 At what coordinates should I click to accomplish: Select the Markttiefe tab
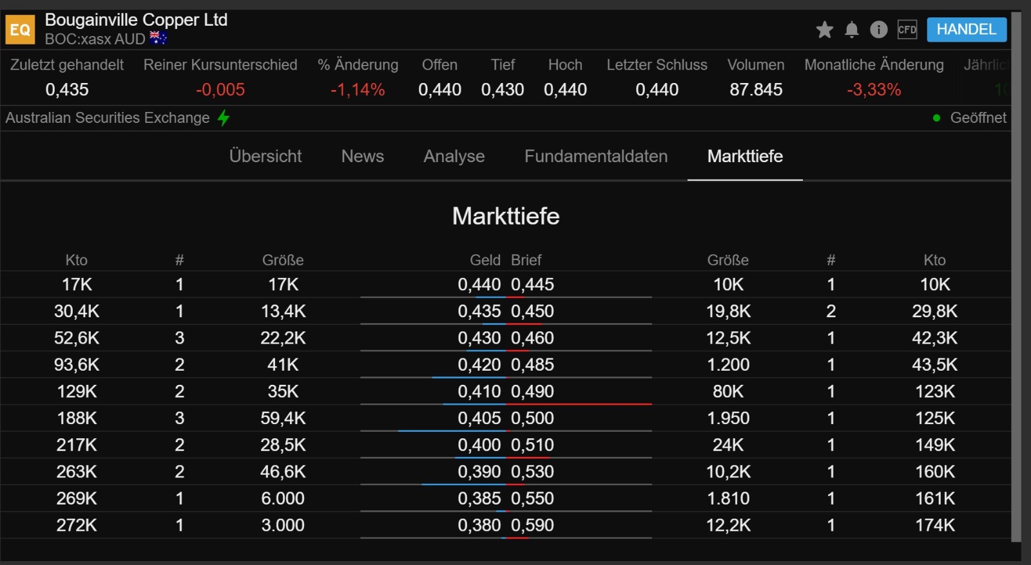click(745, 156)
